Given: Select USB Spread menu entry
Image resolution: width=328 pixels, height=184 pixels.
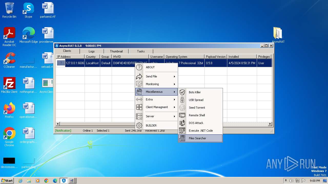Looking at the screenshot, I should pyautogui.click(x=200, y=100).
